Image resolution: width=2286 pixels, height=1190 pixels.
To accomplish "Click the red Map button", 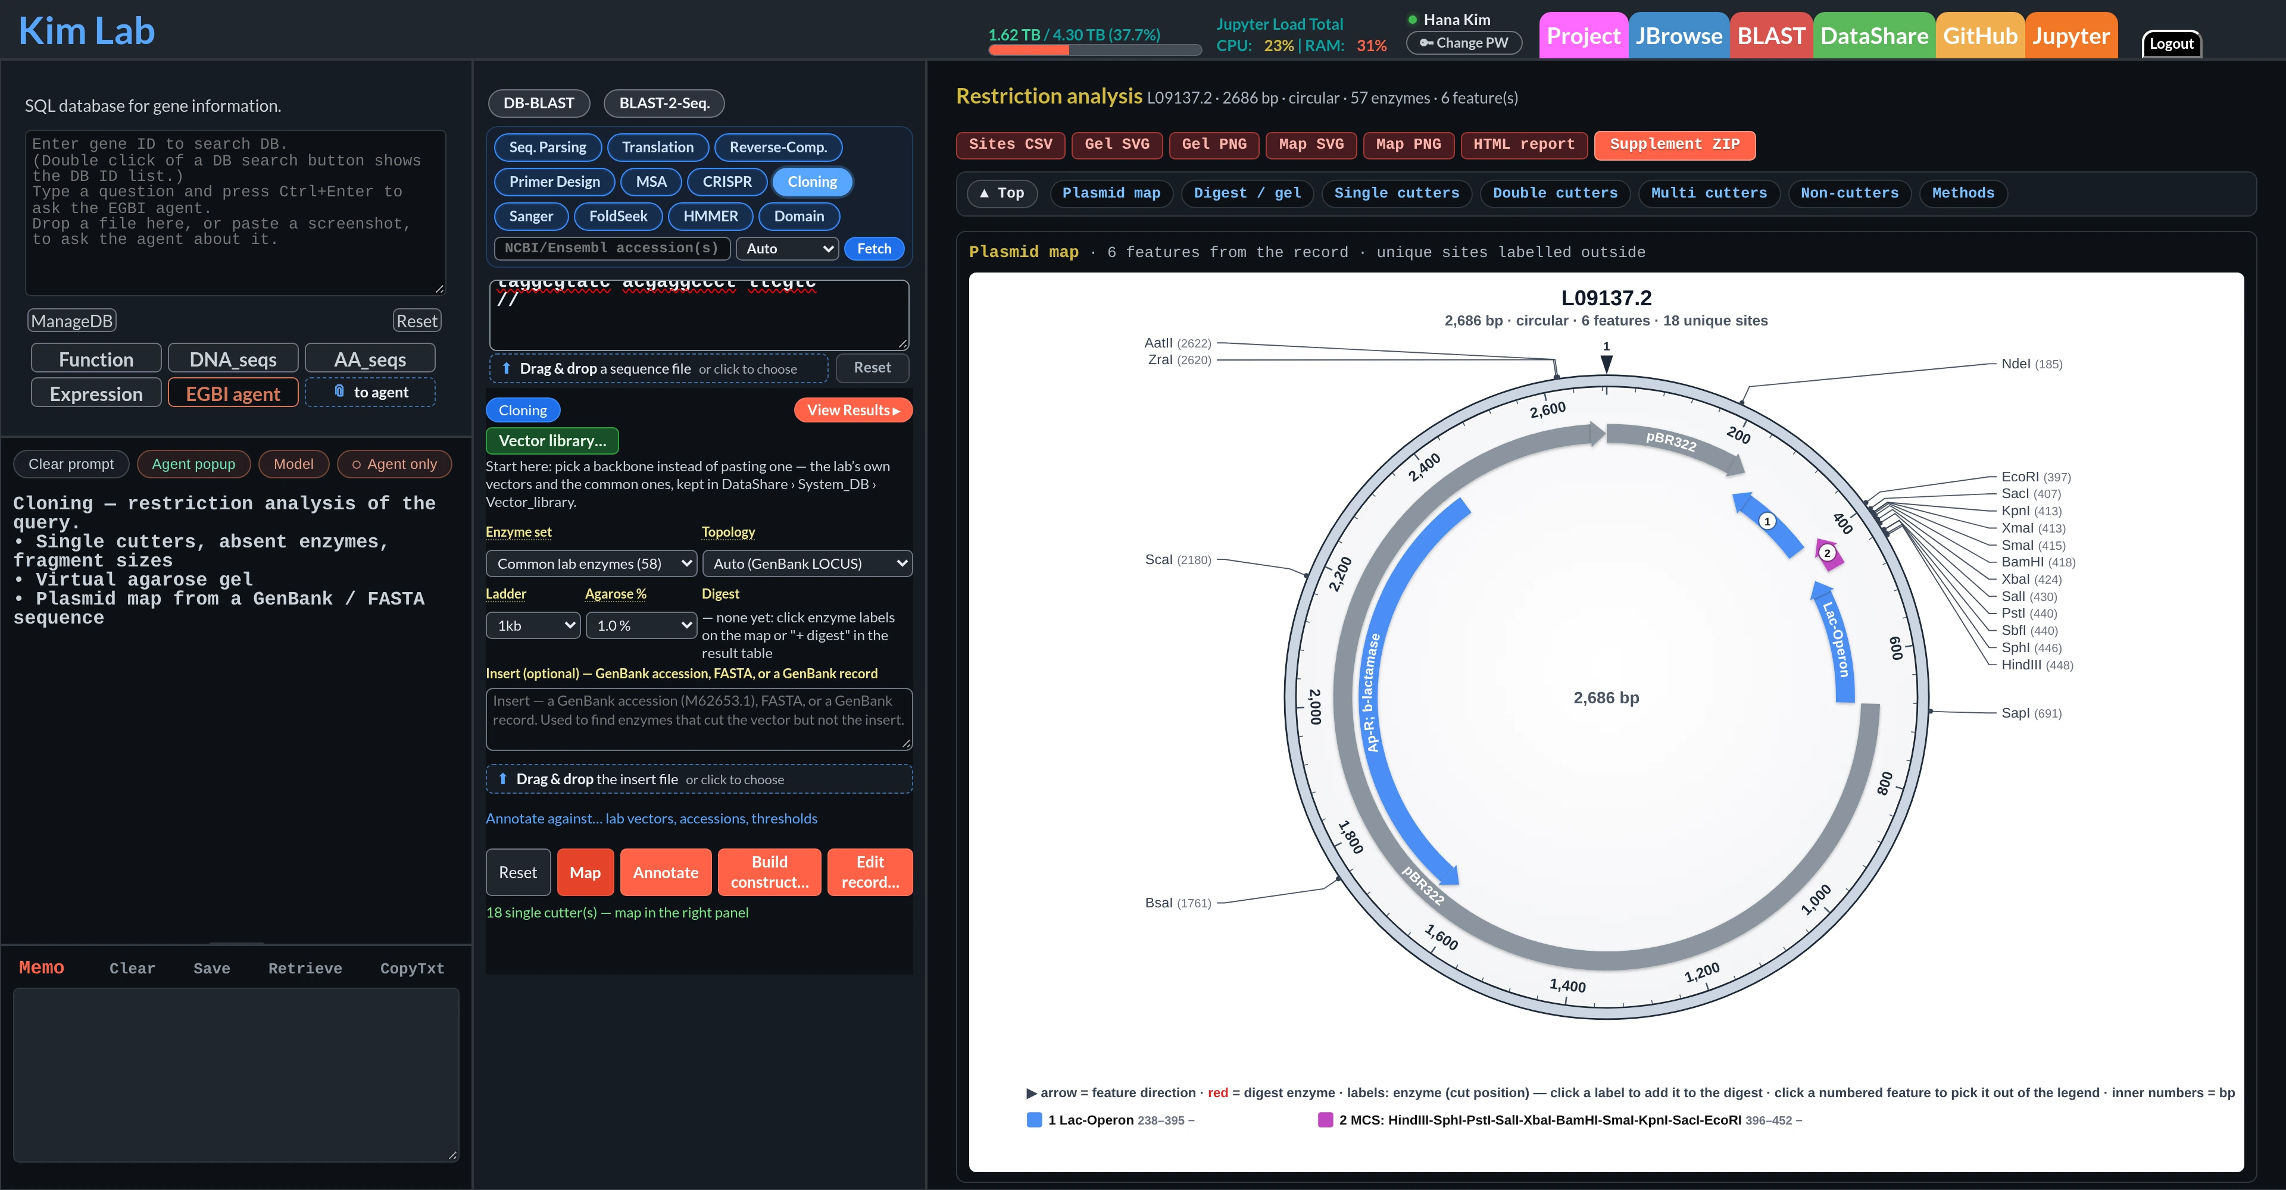I will point(585,872).
